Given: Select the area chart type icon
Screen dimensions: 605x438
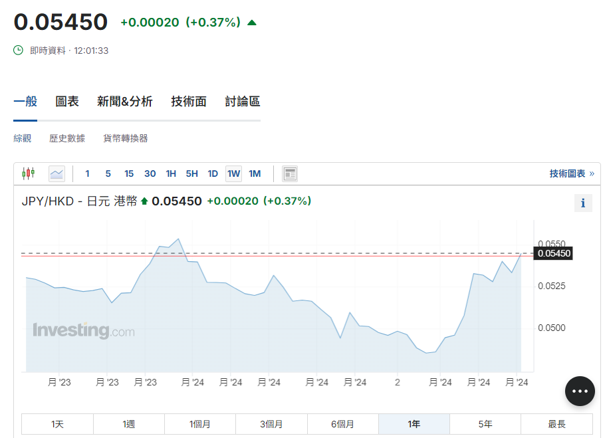Looking at the screenshot, I should 57,174.
